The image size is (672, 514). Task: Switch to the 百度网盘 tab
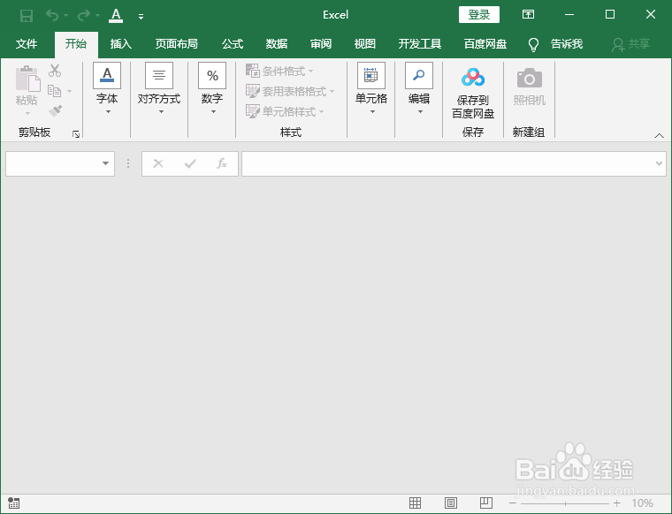coord(485,43)
